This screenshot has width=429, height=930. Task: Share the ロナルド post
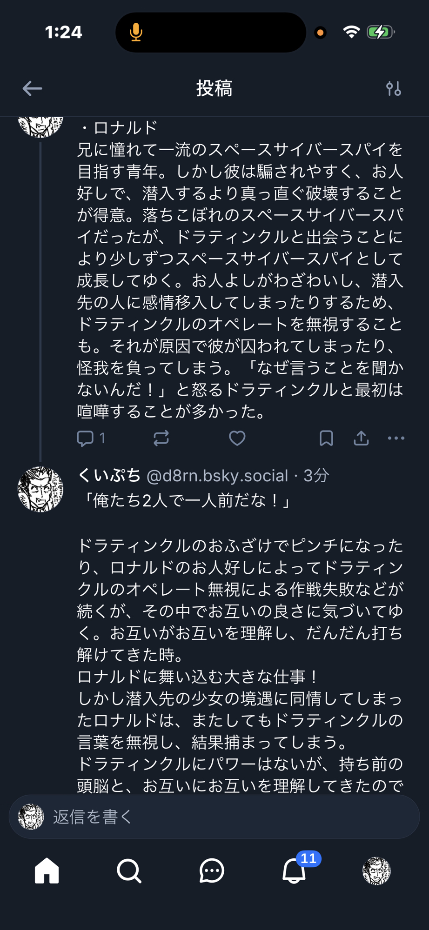tap(361, 438)
